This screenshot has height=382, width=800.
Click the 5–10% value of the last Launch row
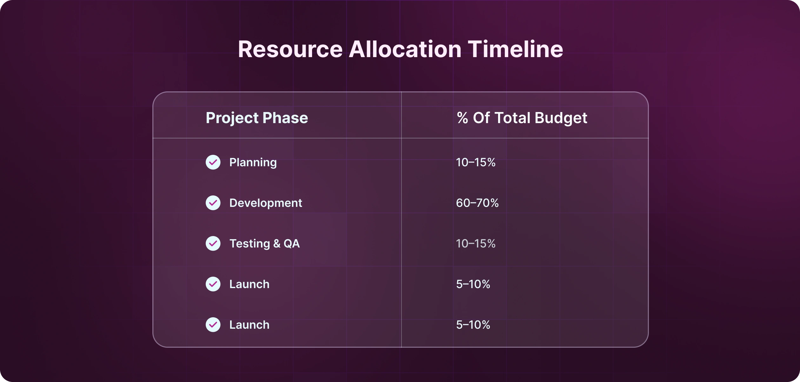(473, 325)
